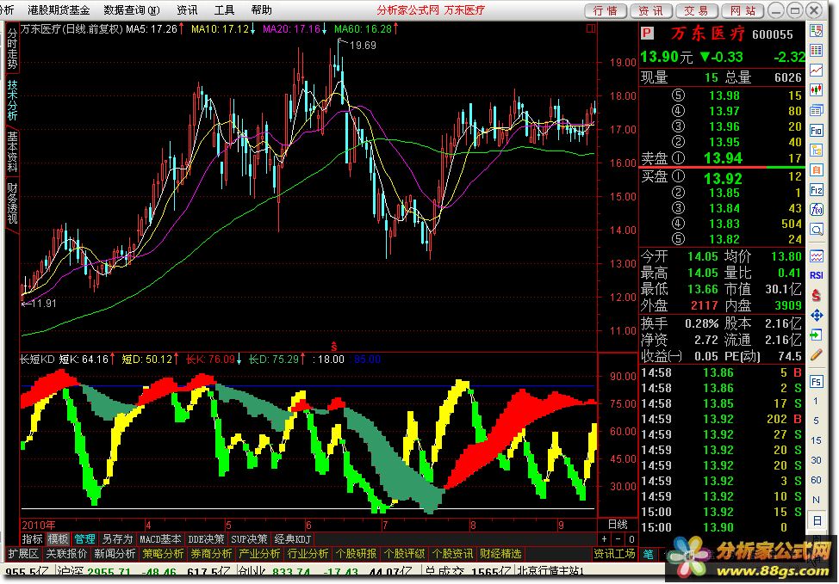Open the 资讯 menu
The image size is (839, 584).
[187, 10]
